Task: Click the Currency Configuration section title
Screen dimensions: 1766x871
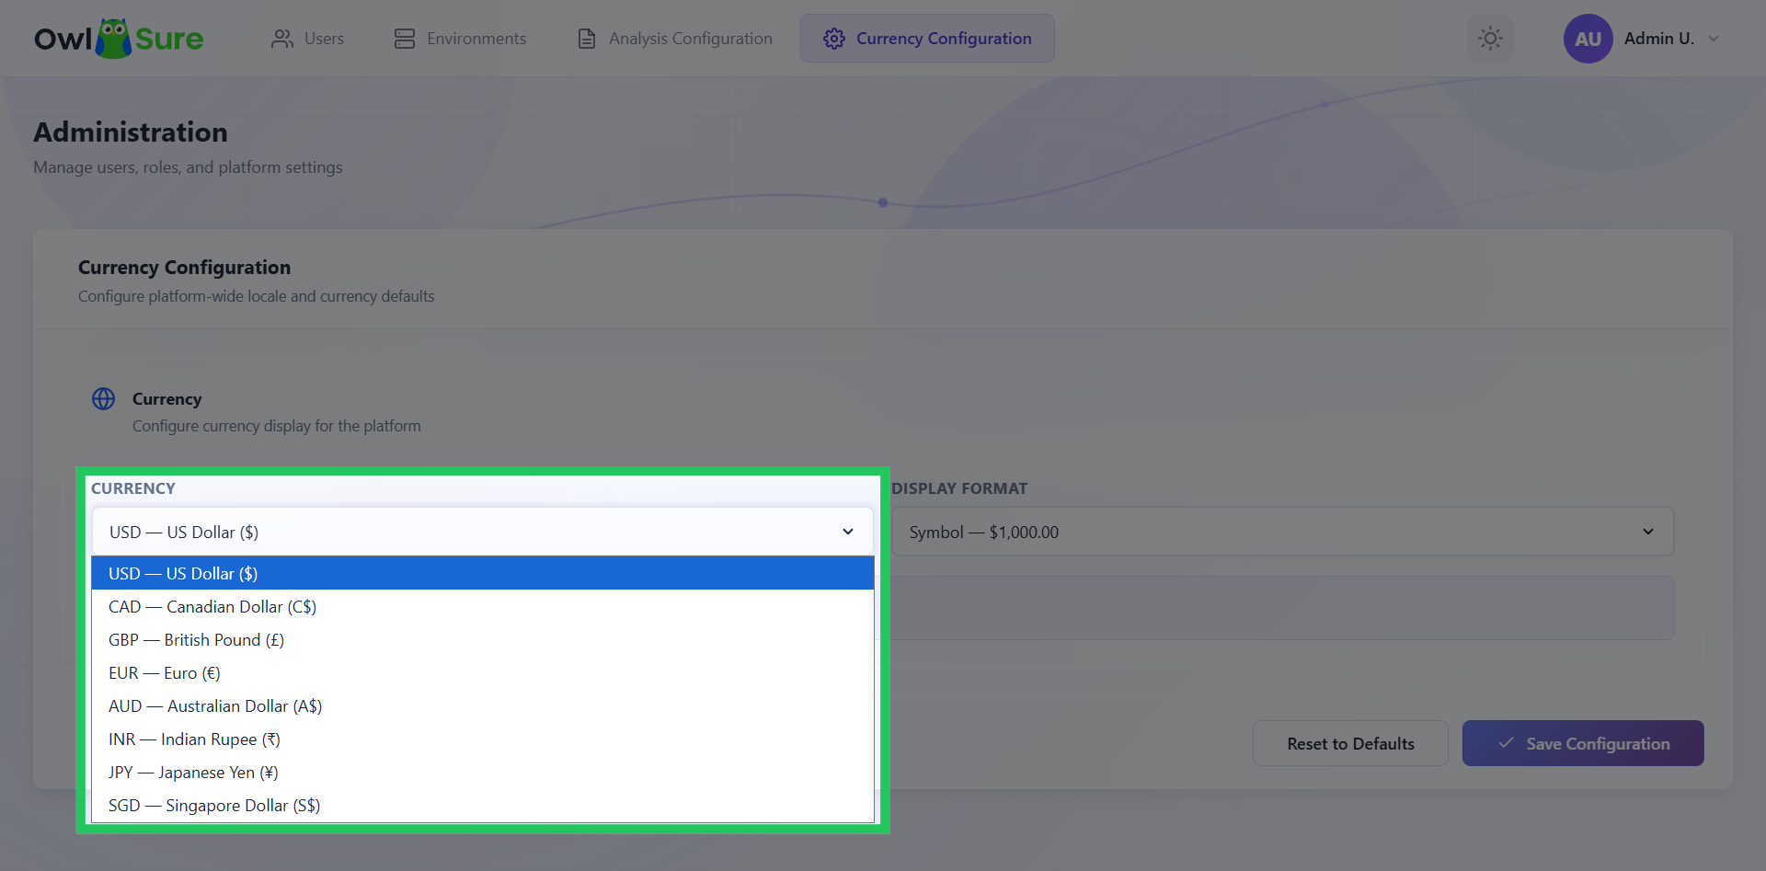Action: [x=184, y=268]
